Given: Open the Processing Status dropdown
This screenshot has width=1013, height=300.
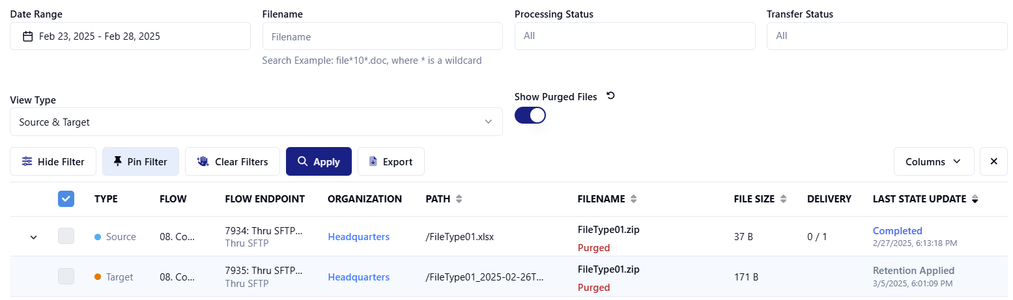Looking at the screenshot, I should 635,36.
